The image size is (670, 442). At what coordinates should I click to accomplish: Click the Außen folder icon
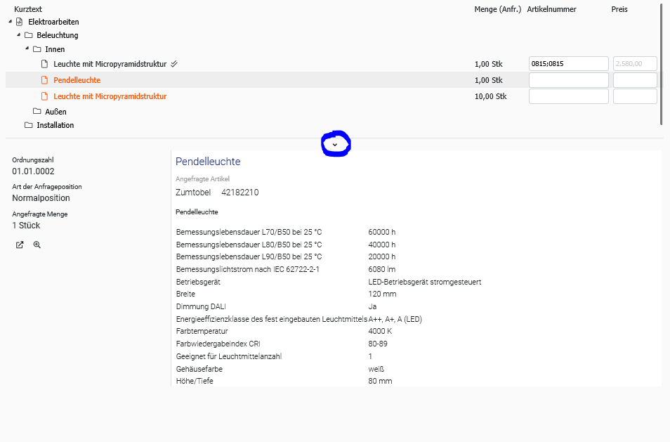click(x=37, y=111)
